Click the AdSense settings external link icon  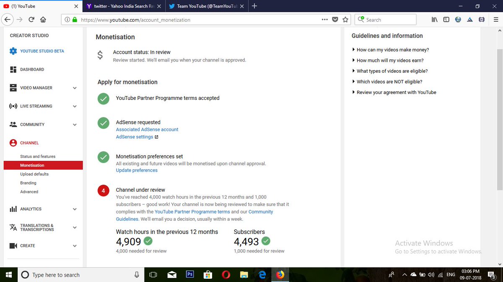click(x=156, y=137)
